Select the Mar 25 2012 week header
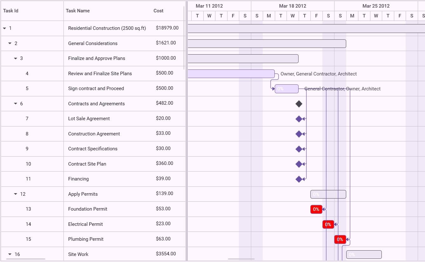Image resolution: width=425 pixels, height=262 pixels. coord(376,6)
